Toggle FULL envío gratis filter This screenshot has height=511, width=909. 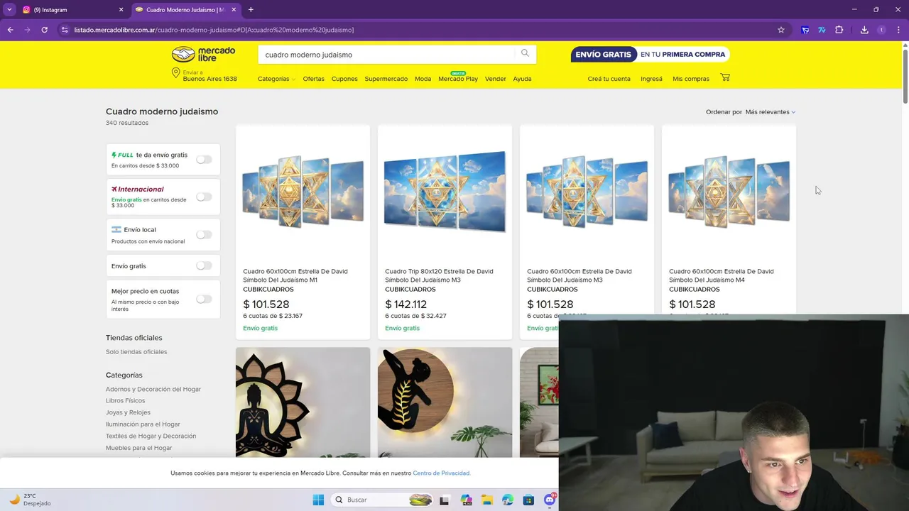tap(204, 160)
